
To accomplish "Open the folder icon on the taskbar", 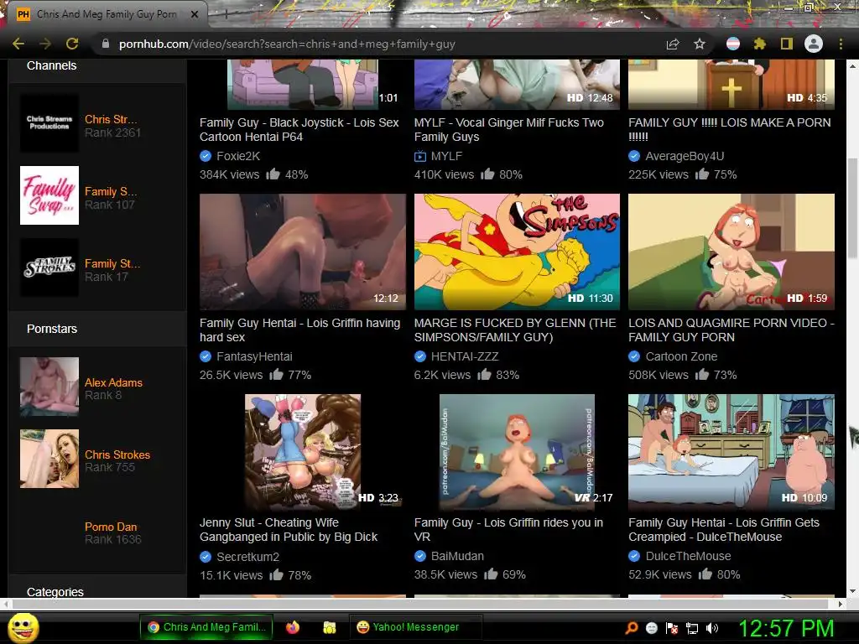I will [x=329, y=627].
